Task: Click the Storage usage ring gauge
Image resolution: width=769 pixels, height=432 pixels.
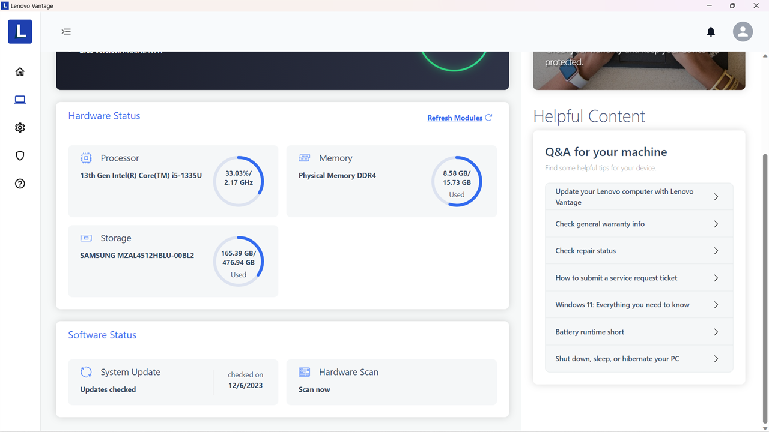Action: tap(239, 261)
